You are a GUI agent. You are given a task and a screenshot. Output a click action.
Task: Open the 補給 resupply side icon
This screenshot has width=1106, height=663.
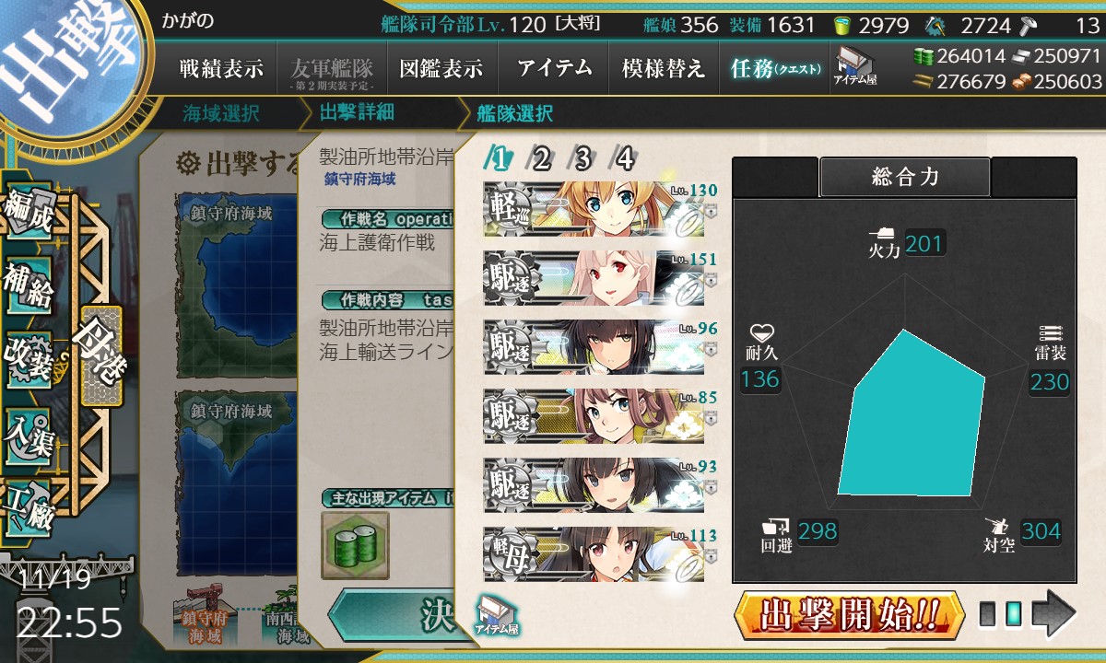pyautogui.click(x=29, y=285)
